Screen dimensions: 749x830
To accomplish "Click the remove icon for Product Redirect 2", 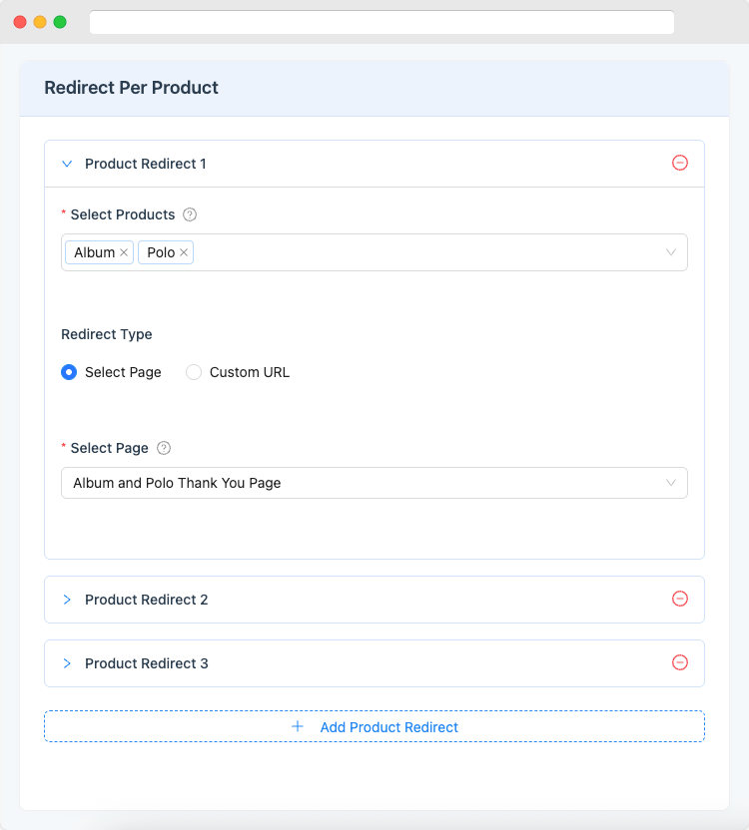I will click(x=680, y=599).
